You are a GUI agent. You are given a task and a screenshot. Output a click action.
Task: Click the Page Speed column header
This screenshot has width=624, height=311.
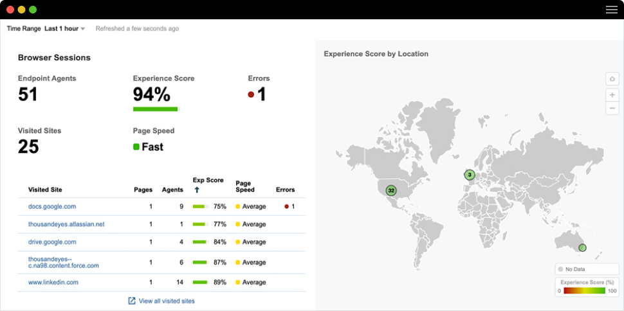(x=245, y=186)
